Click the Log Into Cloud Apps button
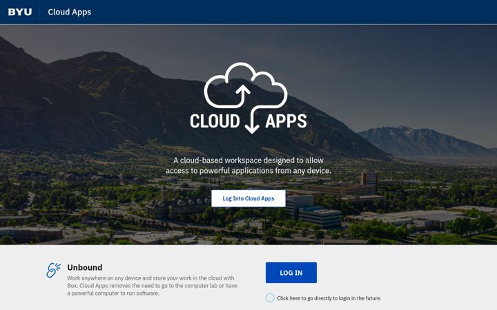 click(248, 198)
